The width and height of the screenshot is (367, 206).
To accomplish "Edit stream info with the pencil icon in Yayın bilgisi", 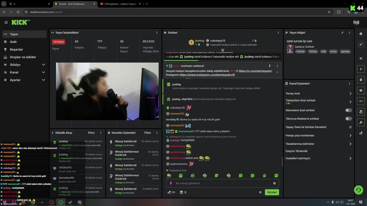I will pos(342,33).
